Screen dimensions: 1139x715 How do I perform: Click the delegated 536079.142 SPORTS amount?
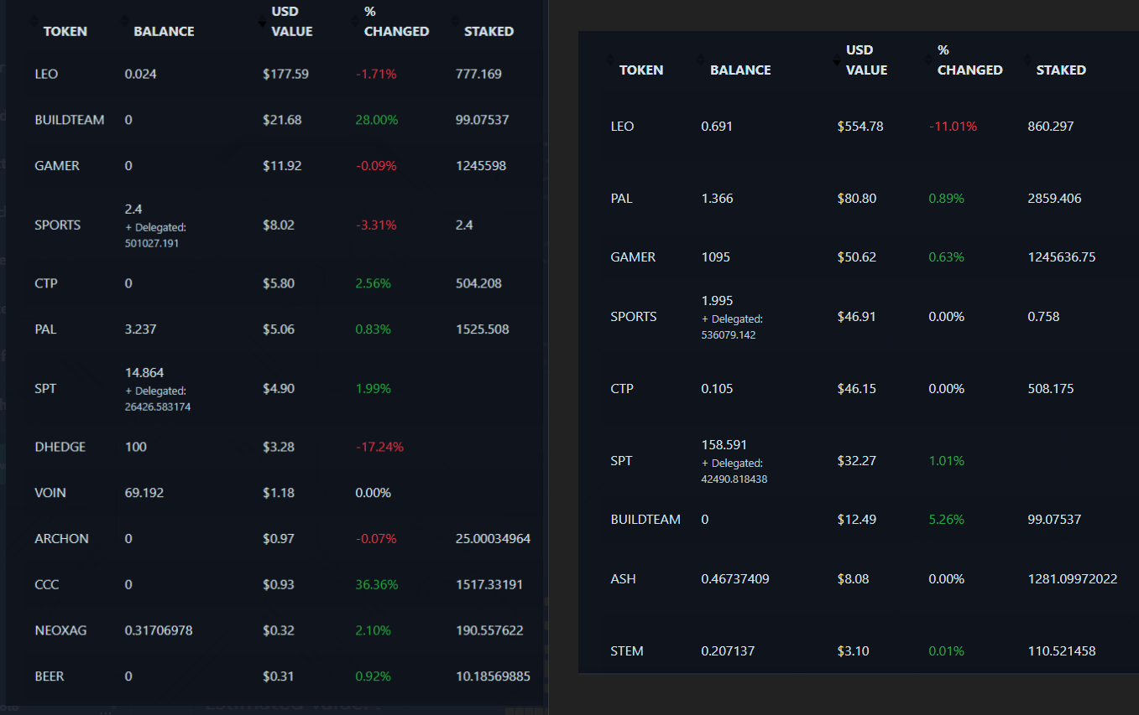729,335
